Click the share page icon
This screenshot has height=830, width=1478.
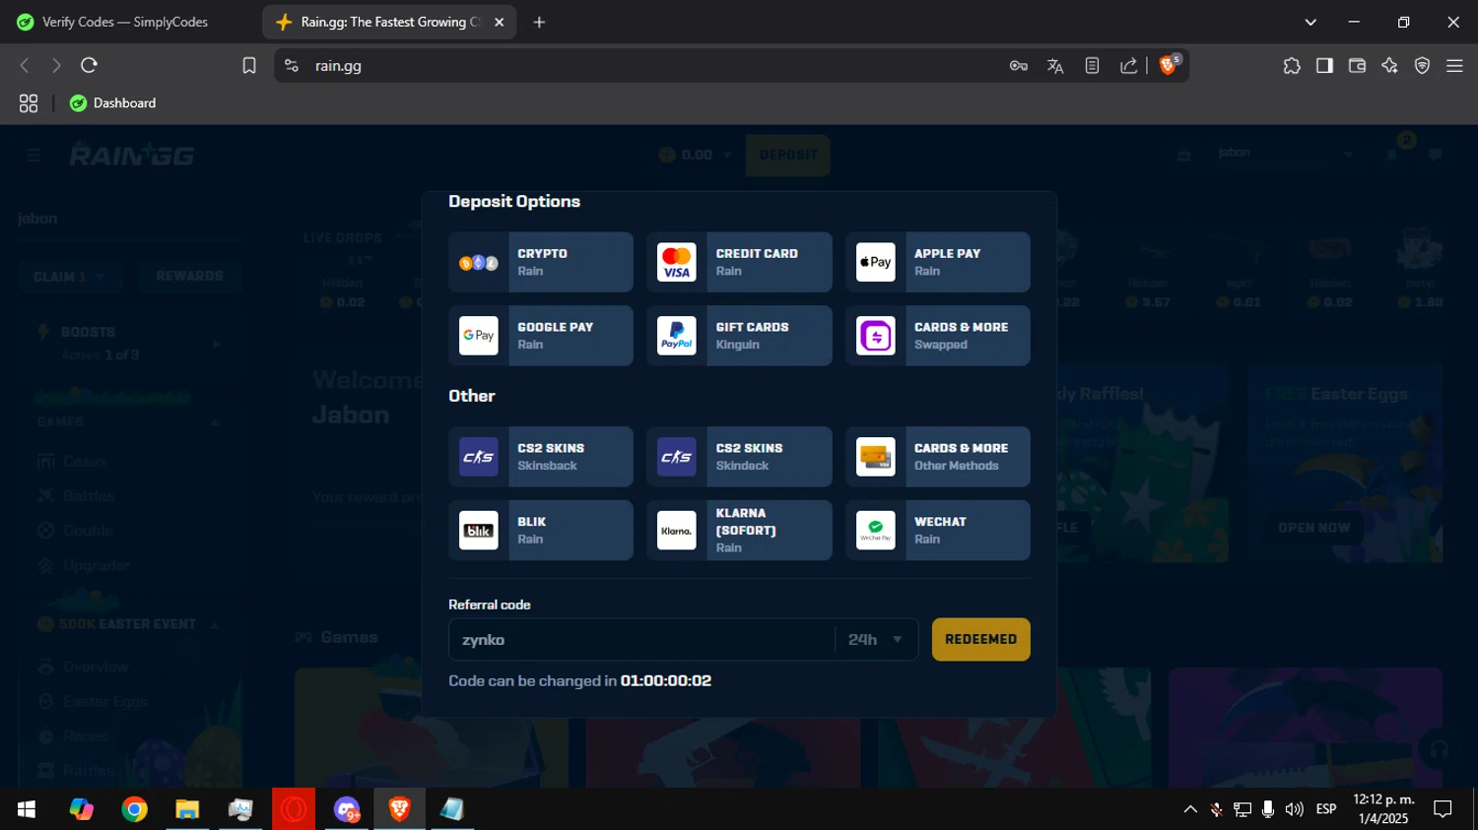pyautogui.click(x=1129, y=65)
